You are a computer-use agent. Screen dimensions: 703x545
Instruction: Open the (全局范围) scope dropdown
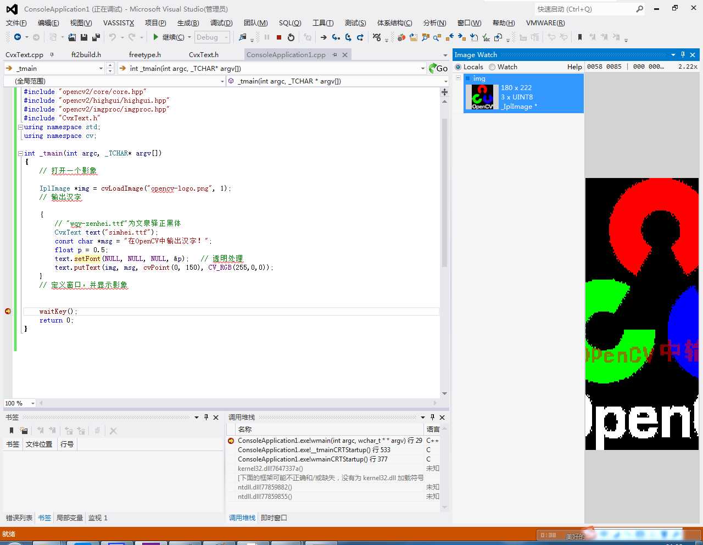[x=222, y=81]
